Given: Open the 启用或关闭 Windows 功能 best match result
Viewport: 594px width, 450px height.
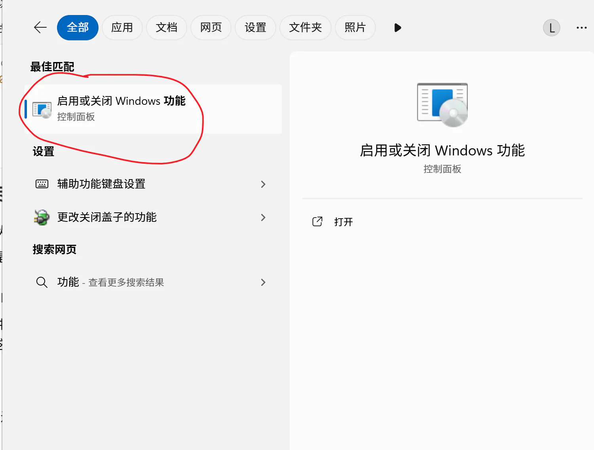Looking at the screenshot, I should (x=153, y=109).
